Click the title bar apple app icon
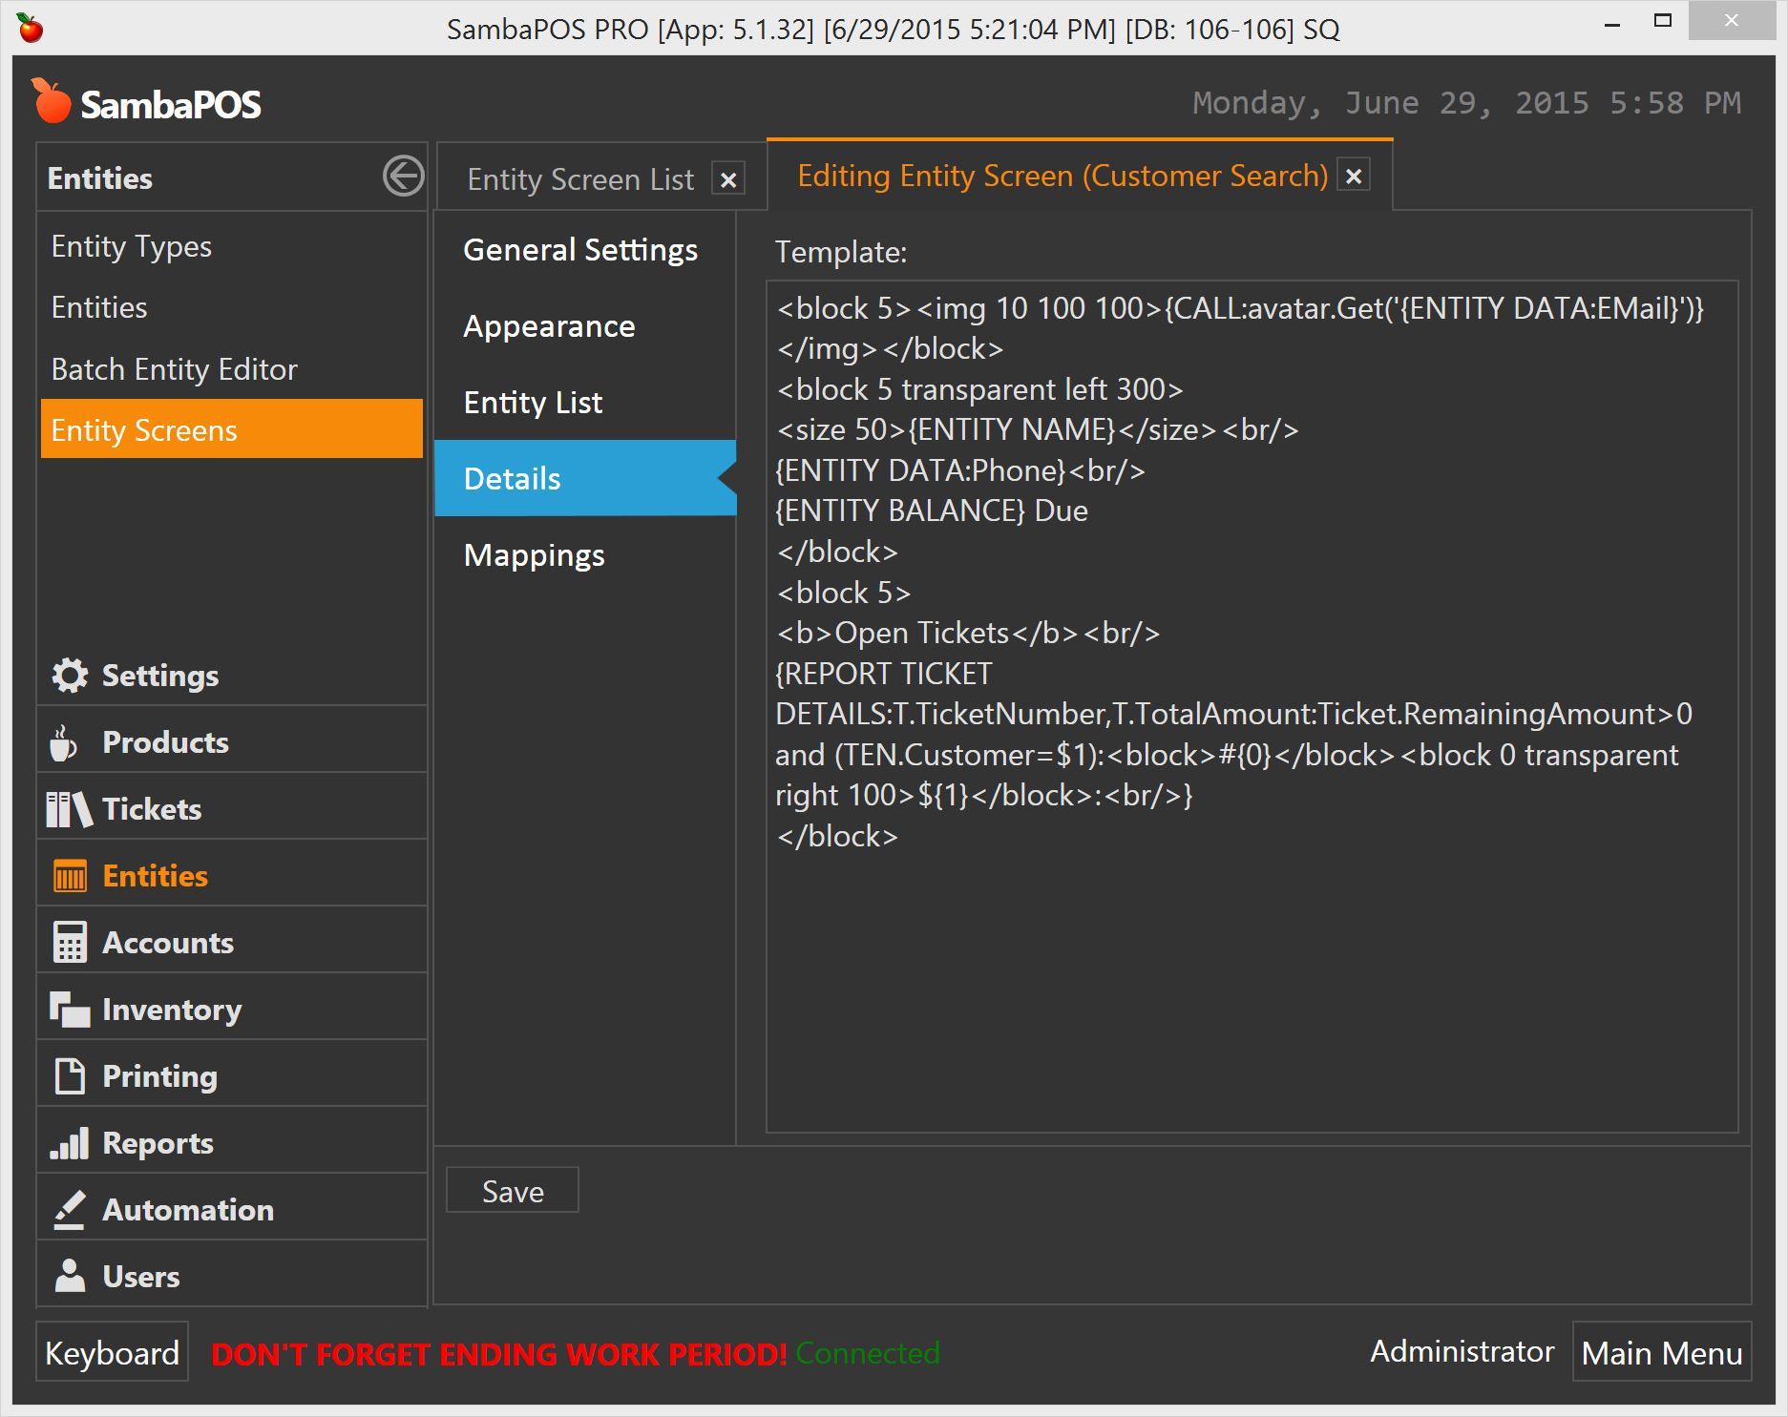This screenshot has width=1788, height=1417. pos(31,29)
